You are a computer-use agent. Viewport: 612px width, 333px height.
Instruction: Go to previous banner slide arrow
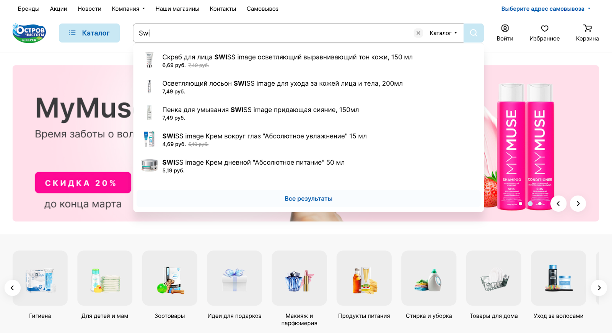pos(558,204)
